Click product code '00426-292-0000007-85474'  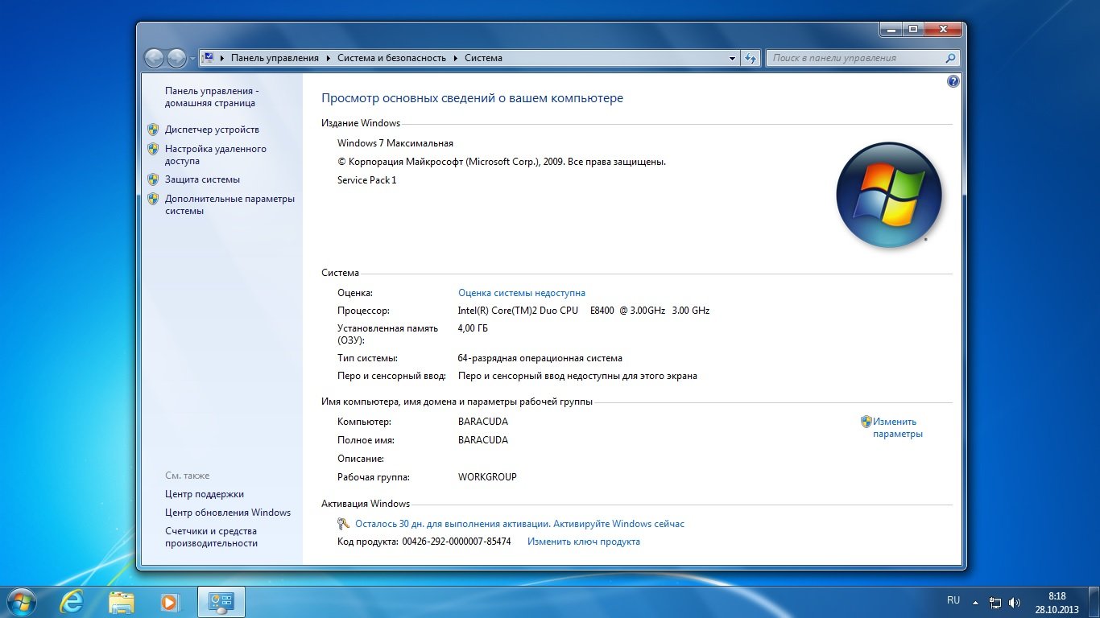click(x=457, y=542)
